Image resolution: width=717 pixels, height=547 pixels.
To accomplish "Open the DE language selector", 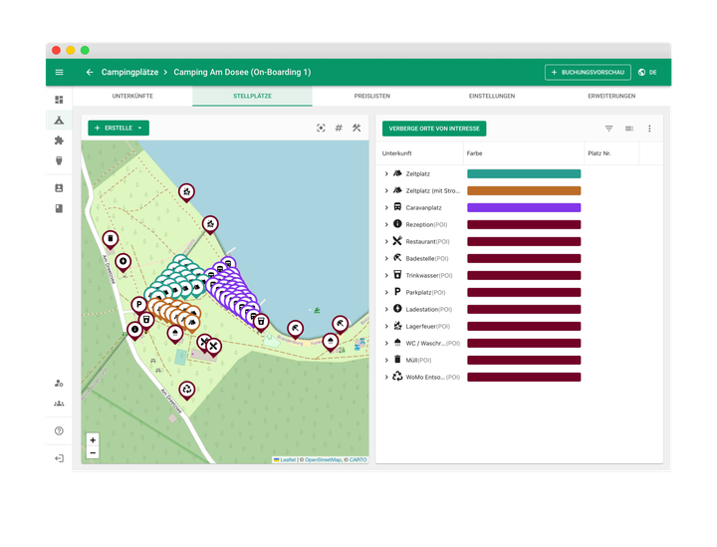I will [x=648, y=73].
